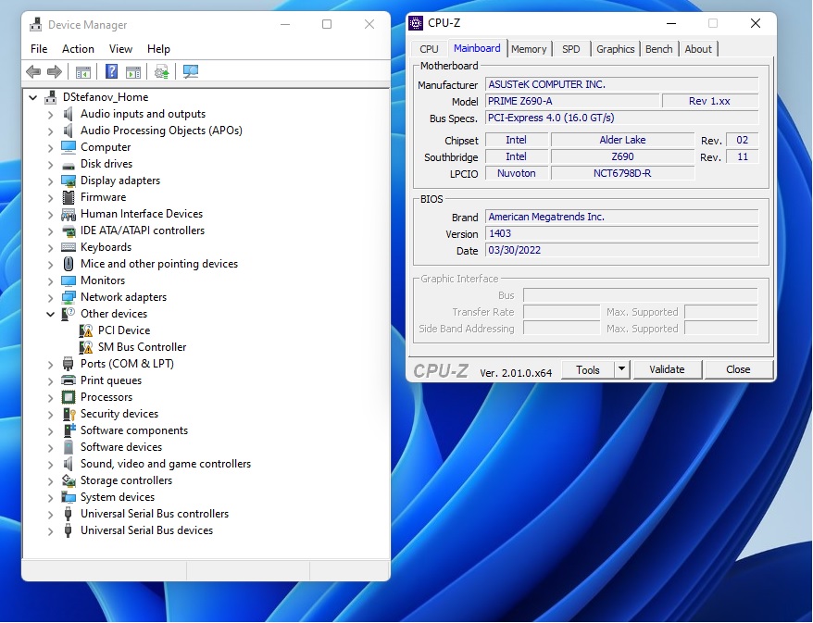Image resolution: width=813 pixels, height=623 pixels.
Task: Click the Mice and other pointing devices icon
Action: pos(68,264)
